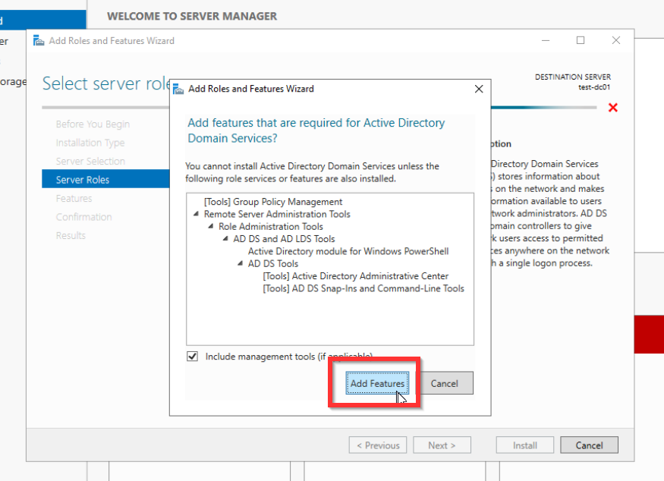This screenshot has height=481, width=664.
Task: Close the inner Add Roles dialog
Action: tap(479, 89)
